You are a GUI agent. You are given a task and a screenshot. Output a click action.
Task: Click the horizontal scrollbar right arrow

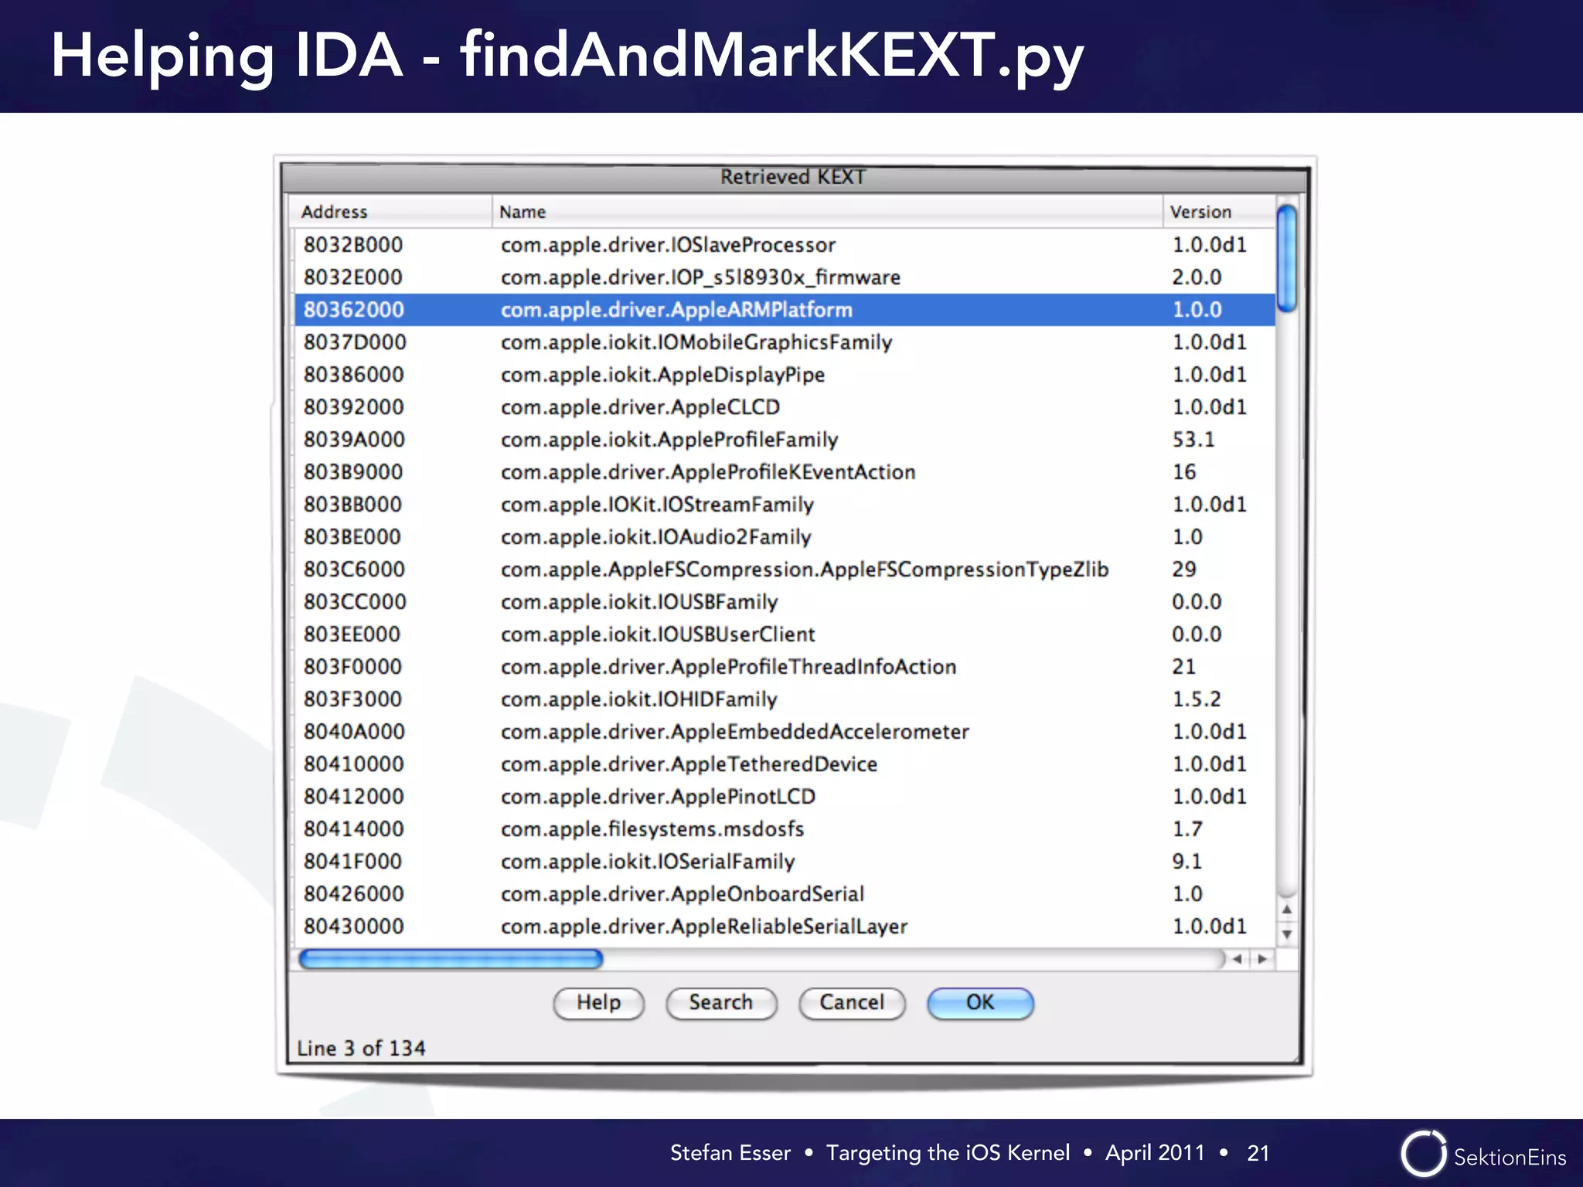[1262, 959]
